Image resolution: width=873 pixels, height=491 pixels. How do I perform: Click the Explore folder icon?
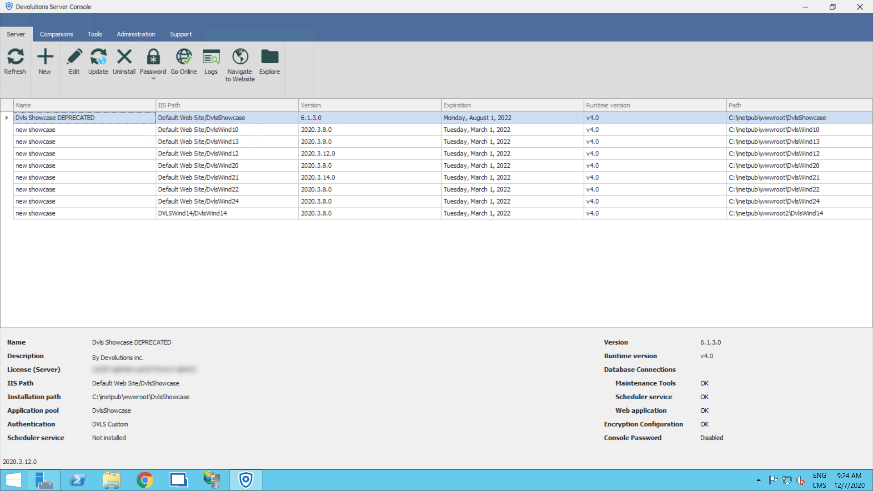click(270, 57)
